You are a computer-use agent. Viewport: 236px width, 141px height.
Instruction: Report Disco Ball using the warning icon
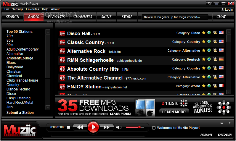[215, 33]
